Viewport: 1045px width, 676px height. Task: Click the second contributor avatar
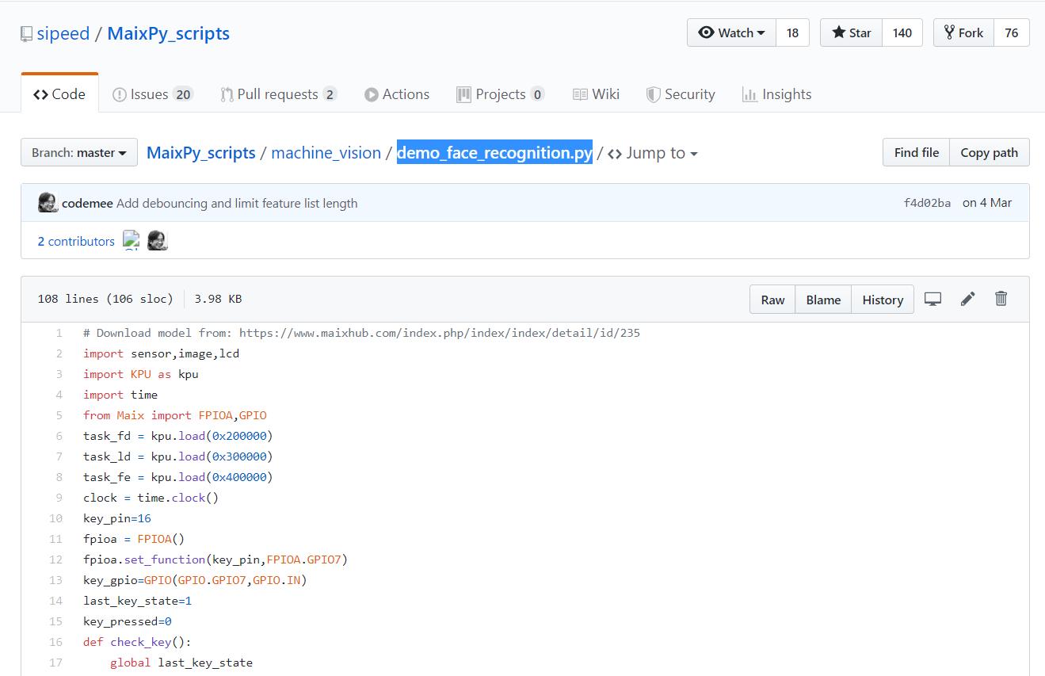[157, 240]
